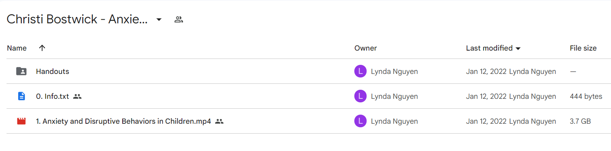Screen dimensions: 611x151
Task: Click the red video file icon
Action: point(21,121)
